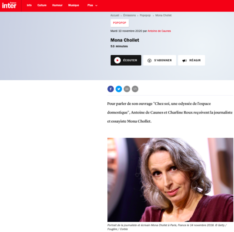Expand the Plus dropdown menu
Image resolution: width=234 pixels, height=232 pixels.
(93, 5)
